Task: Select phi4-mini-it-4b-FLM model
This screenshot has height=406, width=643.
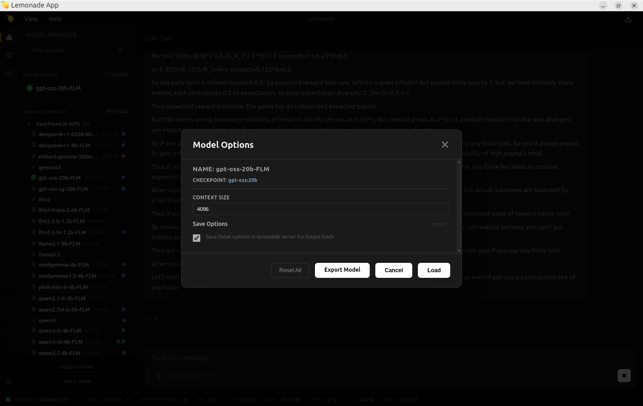Action: point(63,287)
